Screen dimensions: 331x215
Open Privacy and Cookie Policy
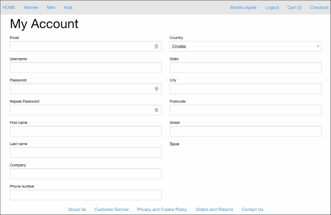point(162,209)
